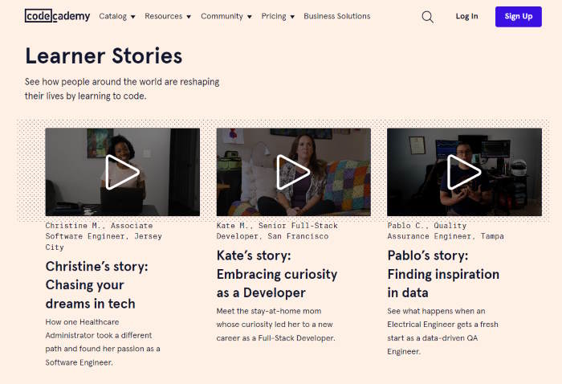
Task: Click subtitle "See how people around the world"
Action: [122, 89]
